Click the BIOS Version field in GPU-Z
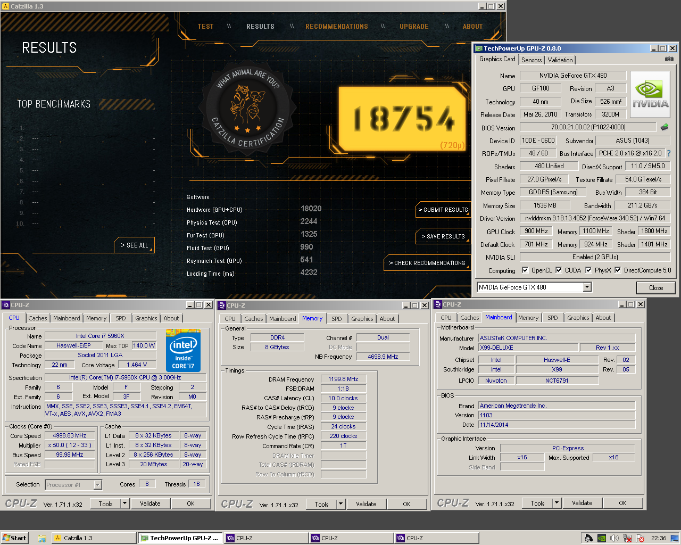681x545 pixels. pyautogui.click(x=588, y=127)
